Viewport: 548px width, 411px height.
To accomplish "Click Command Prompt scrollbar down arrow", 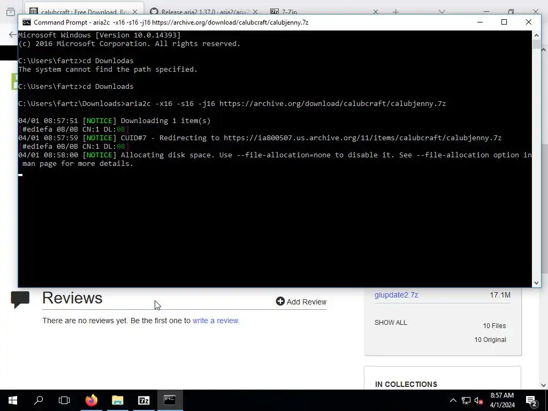I will click(x=536, y=283).
